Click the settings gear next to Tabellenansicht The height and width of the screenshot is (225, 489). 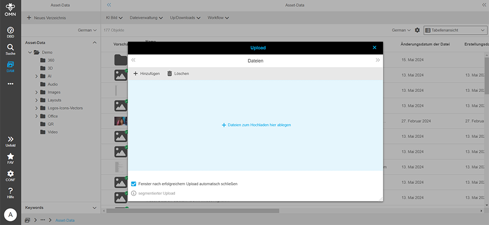coord(417,30)
